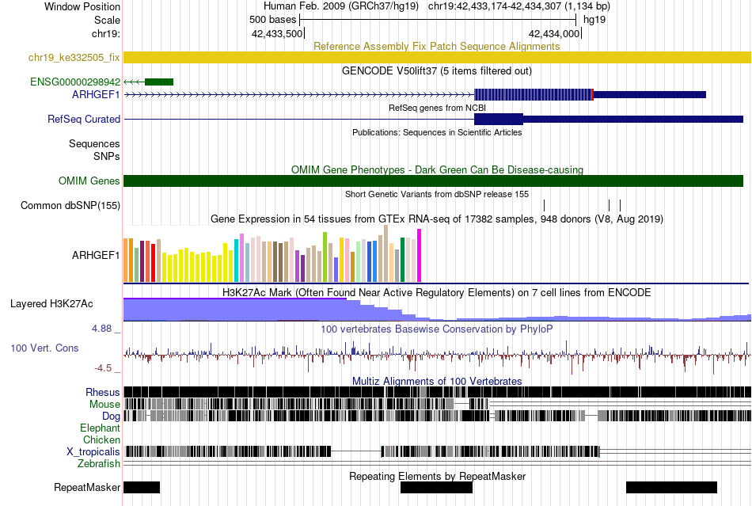Open the Common dbSNP(155) track label

pyautogui.click(x=70, y=205)
